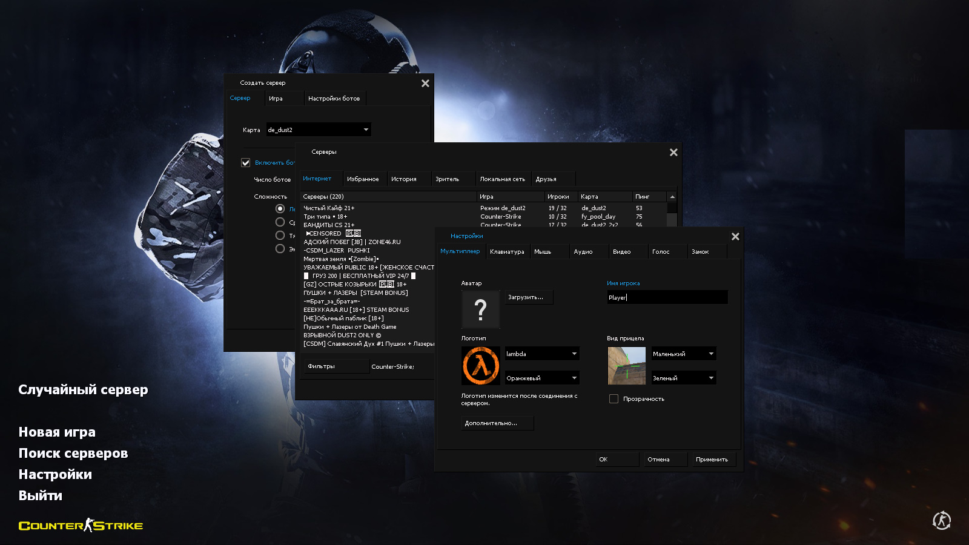Expand the Маленький crosshair size dropdown

click(684, 354)
